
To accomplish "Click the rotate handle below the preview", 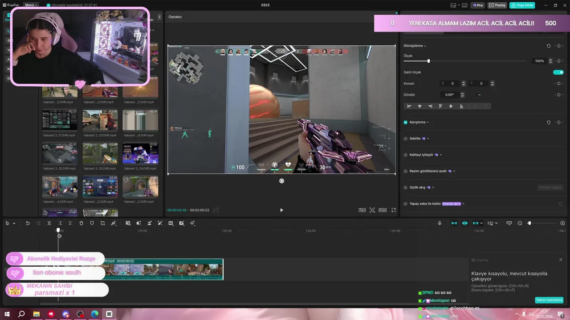I will [281, 181].
